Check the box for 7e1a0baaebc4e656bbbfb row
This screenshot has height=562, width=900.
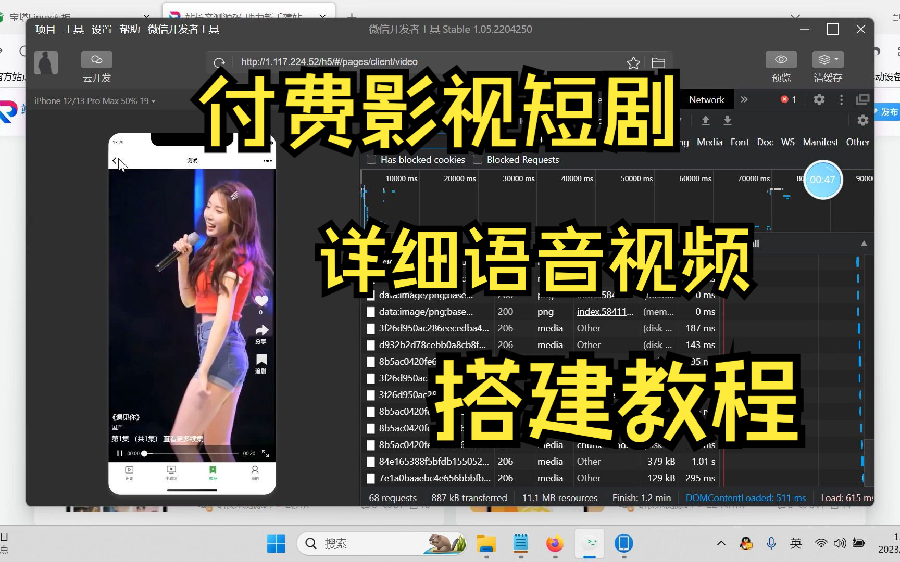pos(371,478)
